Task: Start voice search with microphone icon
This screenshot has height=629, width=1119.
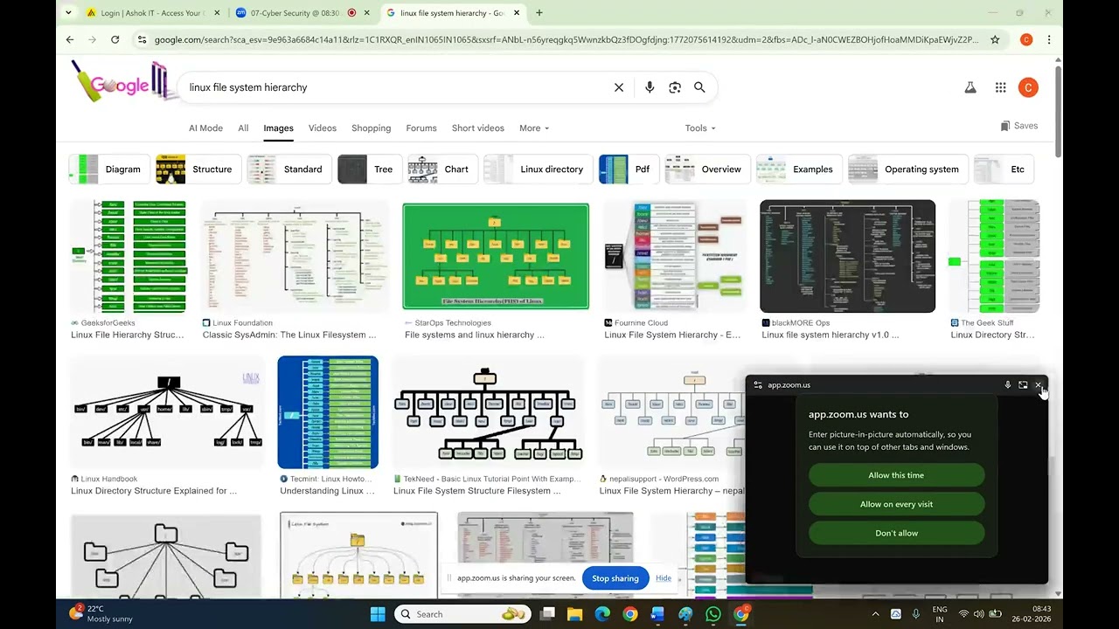Action: coord(650,87)
